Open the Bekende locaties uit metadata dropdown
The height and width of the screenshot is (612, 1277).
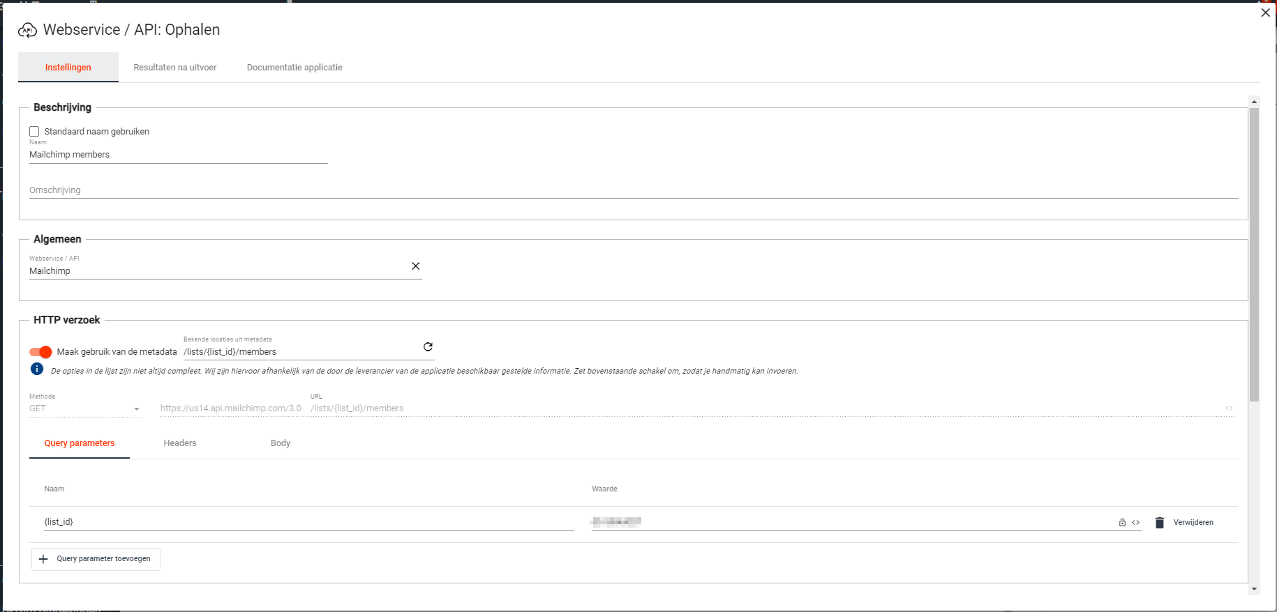(x=300, y=352)
